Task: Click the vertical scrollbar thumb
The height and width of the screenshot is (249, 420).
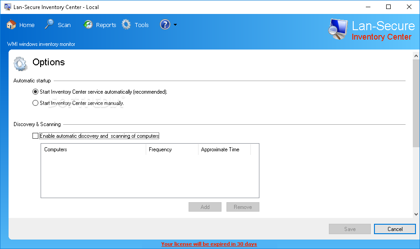Action: tap(416, 103)
